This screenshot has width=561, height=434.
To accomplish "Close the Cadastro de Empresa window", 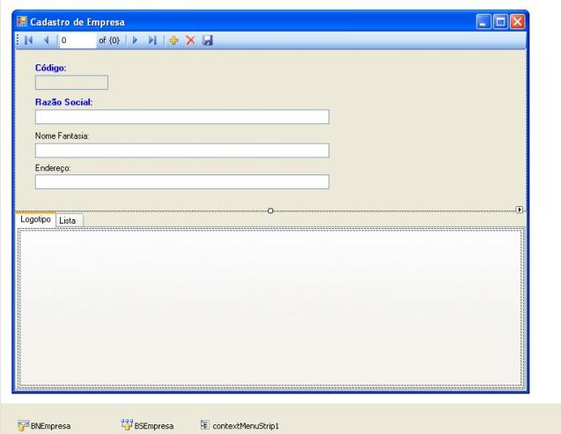I will tap(517, 22).
